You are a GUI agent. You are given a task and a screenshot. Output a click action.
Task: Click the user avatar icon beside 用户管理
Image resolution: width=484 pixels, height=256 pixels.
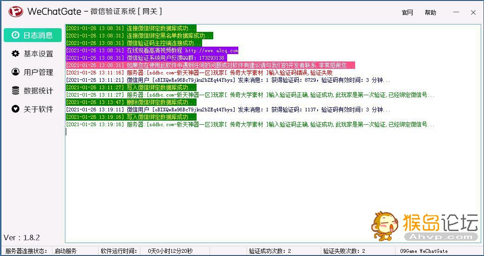coord(15,72)
